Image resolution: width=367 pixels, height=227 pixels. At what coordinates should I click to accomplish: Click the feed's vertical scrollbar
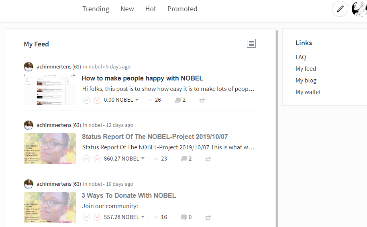tap(277, 128)
